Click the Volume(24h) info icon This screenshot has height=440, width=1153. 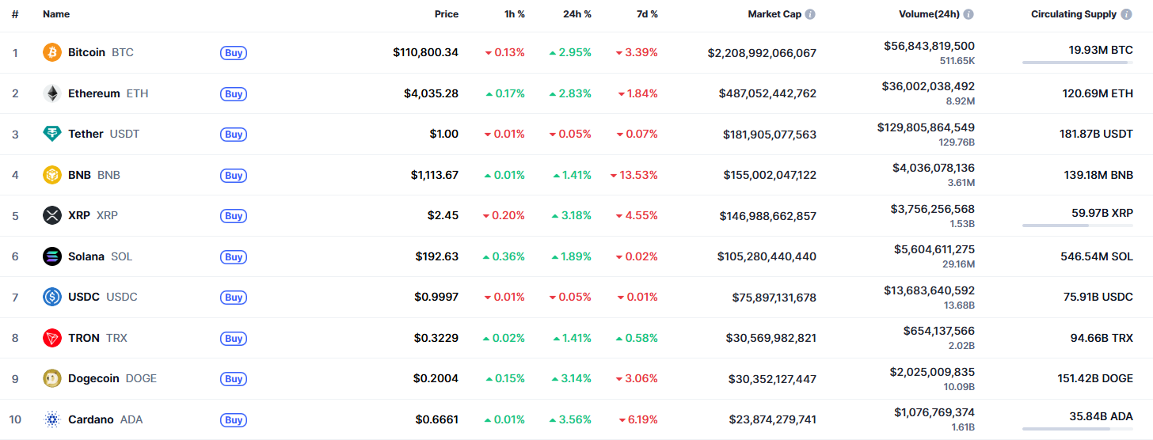click(968, 14)
